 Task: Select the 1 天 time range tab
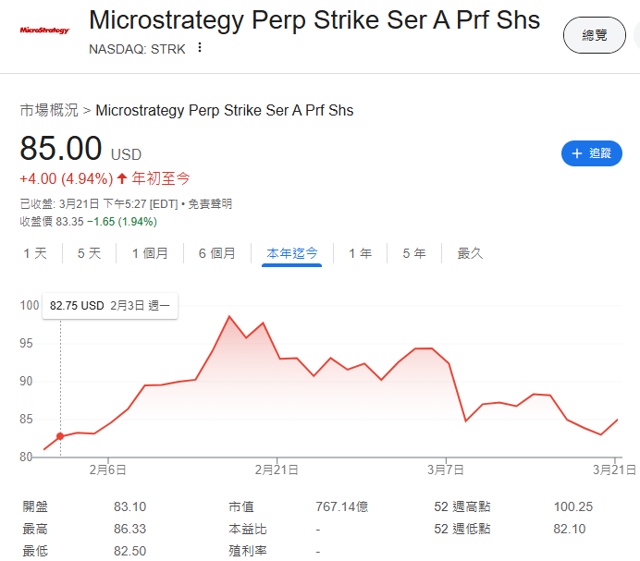click(35, 253)
